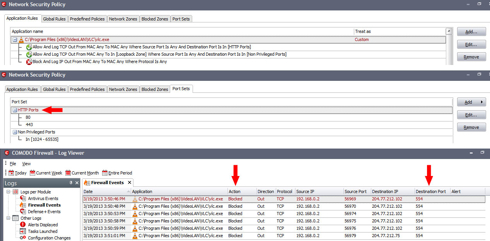
Task: Click the Antivirus Events icon in Logs tree
Action: point(23,198)
